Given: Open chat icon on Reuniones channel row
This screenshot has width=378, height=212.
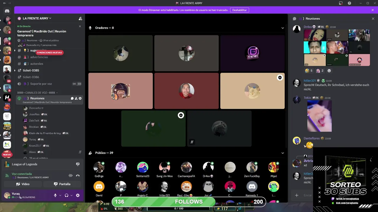Looking at the screenshot, I should click(x=72, y=98).
